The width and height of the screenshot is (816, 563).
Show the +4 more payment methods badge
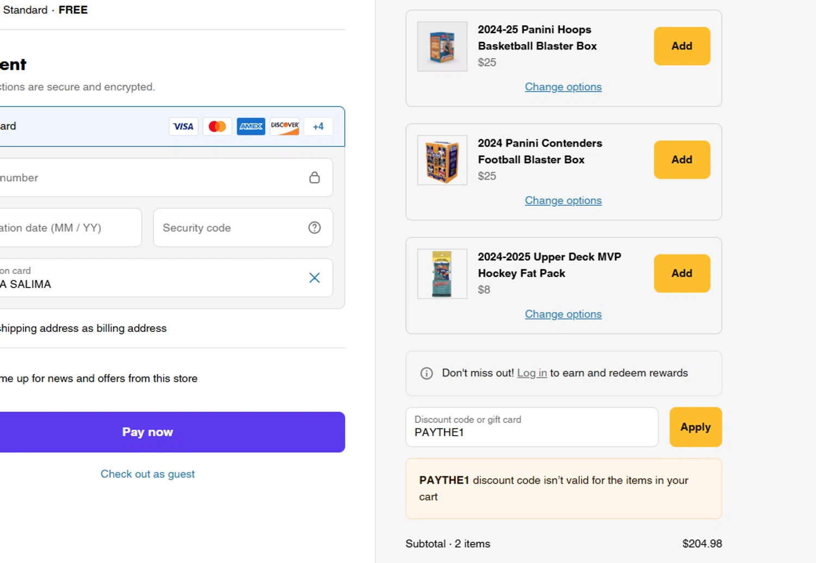click(318, 126)
